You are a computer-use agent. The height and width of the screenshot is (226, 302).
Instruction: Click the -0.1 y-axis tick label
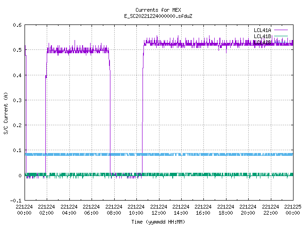click(16, 201)
